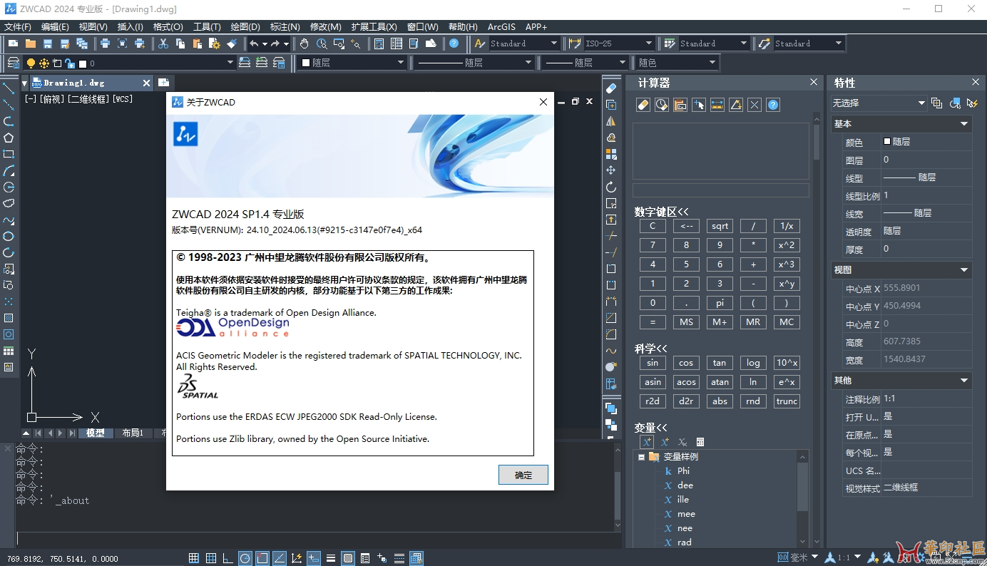987x566 pixels.
Task: Click the Match Properties brush icon
Action: (232, 43)
